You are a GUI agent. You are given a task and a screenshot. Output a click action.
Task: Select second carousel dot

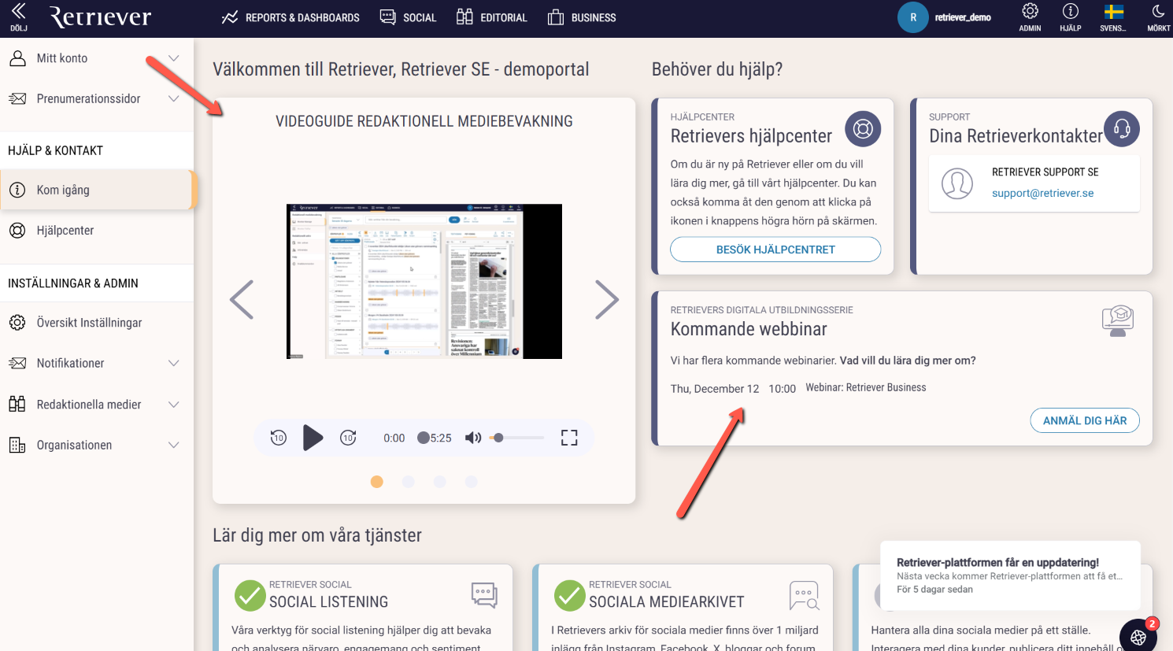point(409,482)
